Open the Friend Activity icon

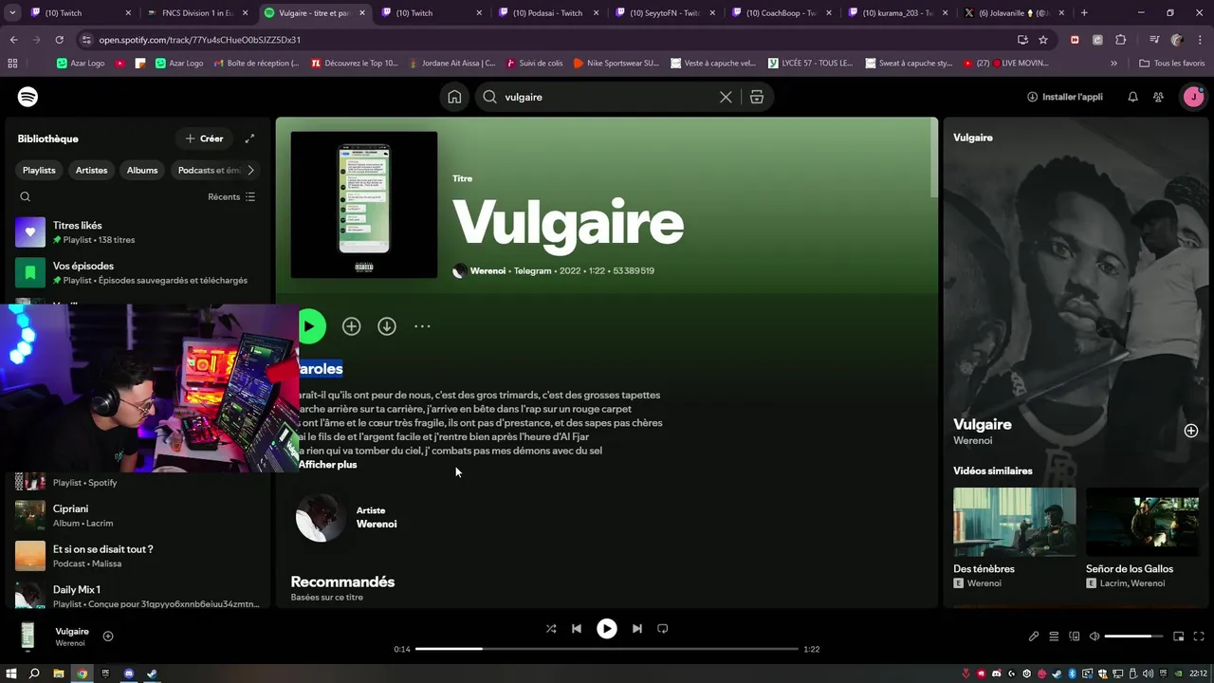click(1158, 97)
